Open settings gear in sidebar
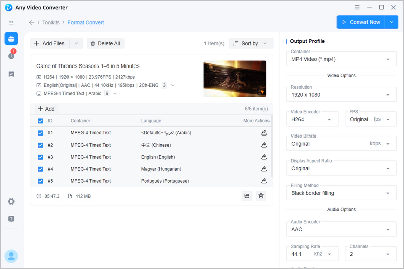The image size is (404, 269). pos(11,201)
